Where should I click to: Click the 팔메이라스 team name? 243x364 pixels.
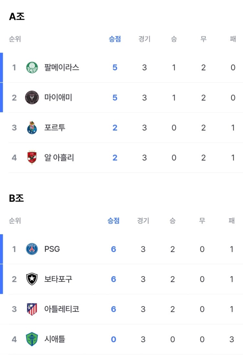[x=62, y=67]
